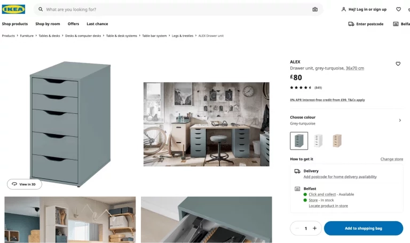This screenshot has width=410, height=243.
Task: Go to Legs & trestles breadcrumb
Action: [x=183, y=36]
